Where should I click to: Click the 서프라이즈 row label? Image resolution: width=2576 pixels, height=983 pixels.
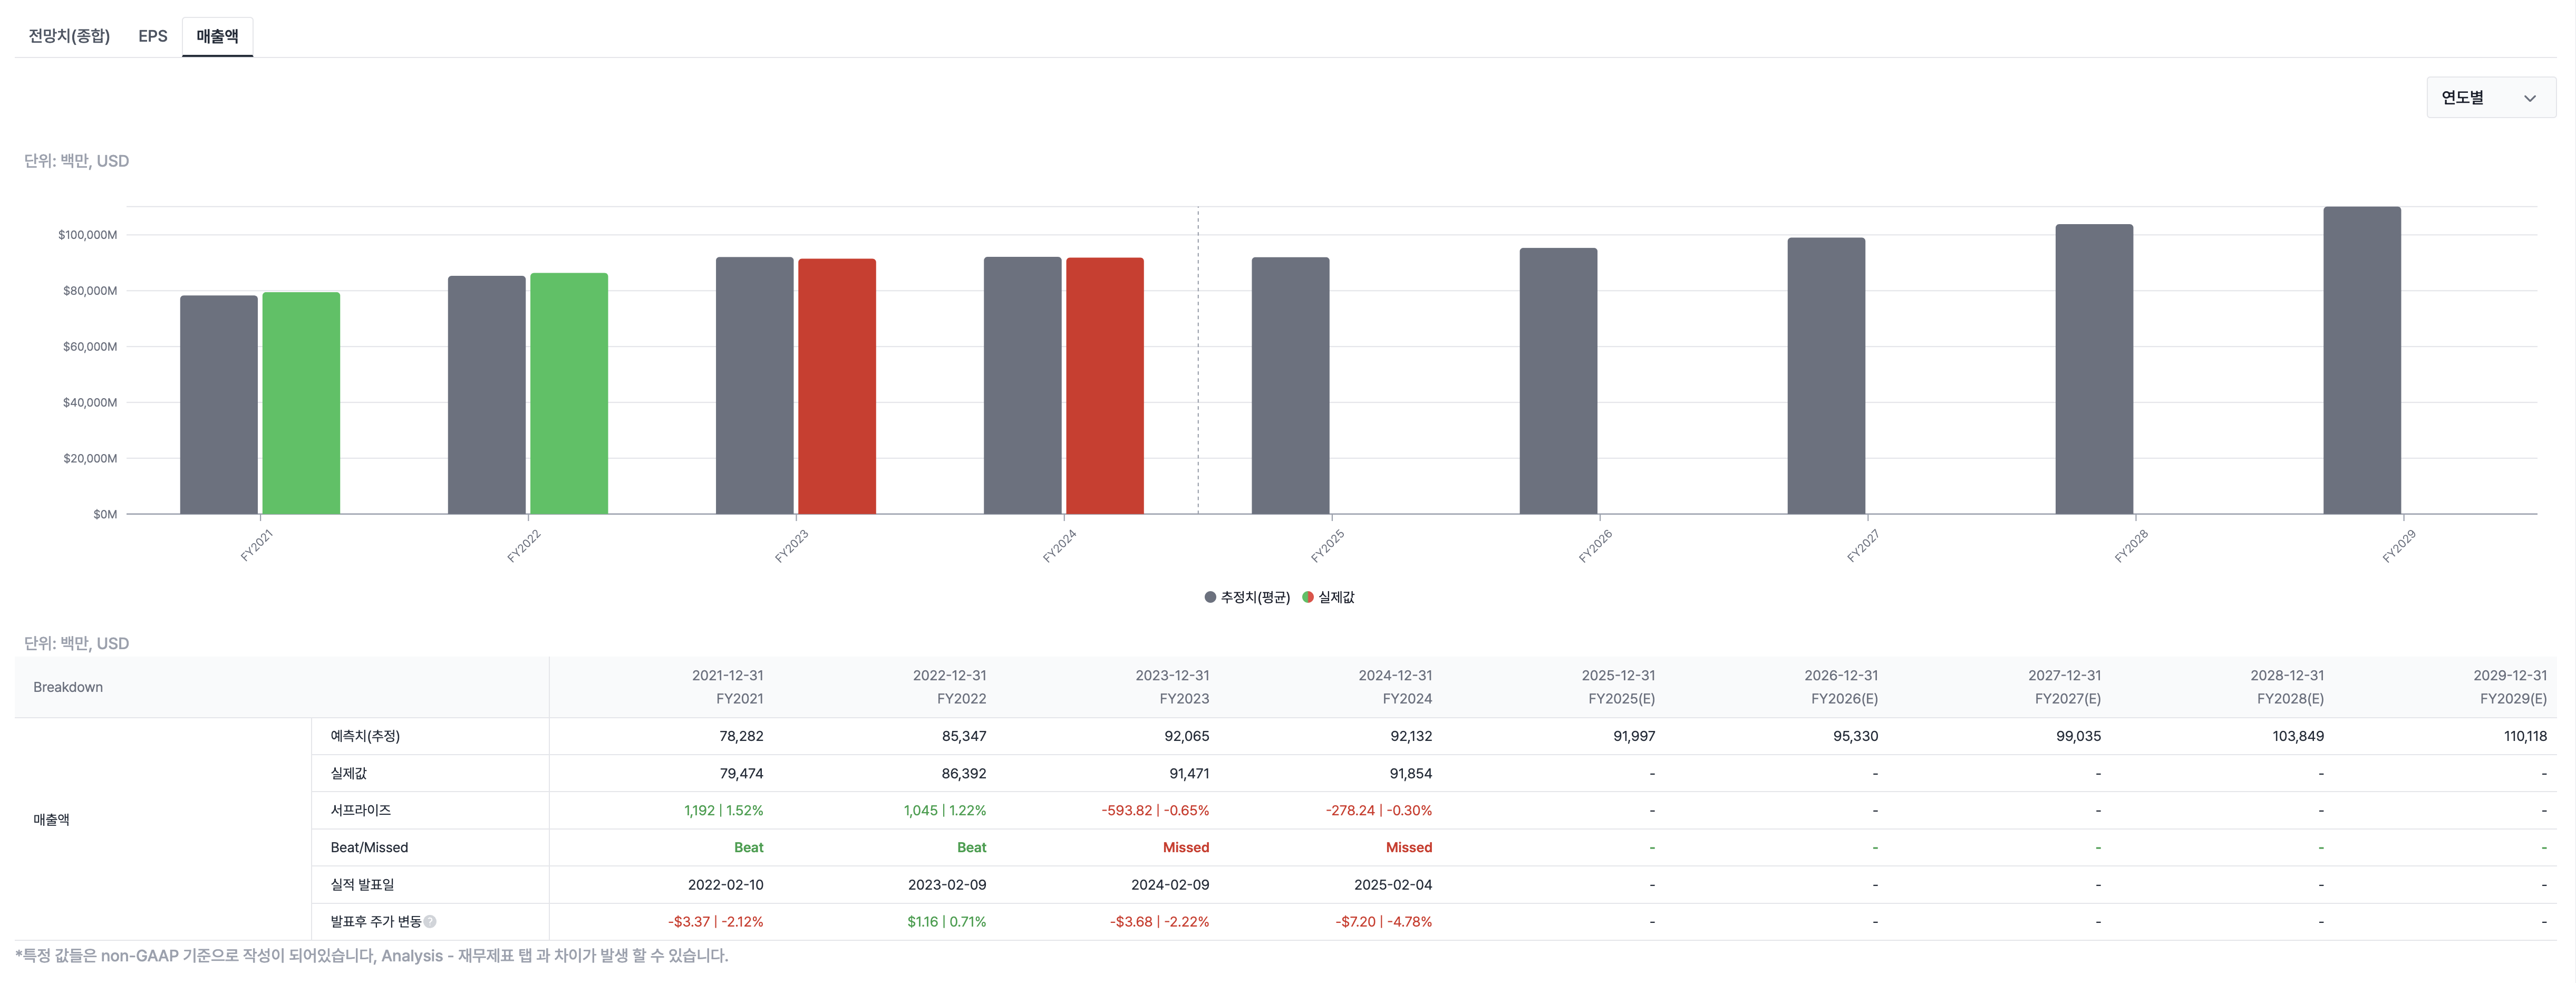click(360, 810)
